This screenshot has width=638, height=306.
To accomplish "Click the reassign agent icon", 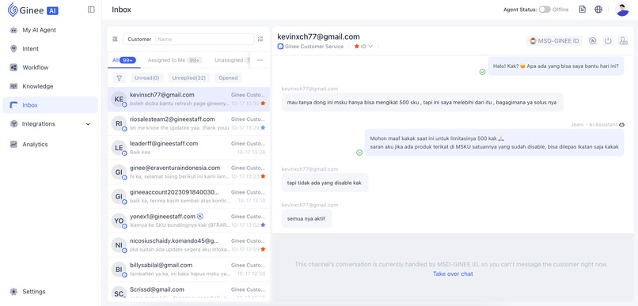I will [x=623, y=40].
